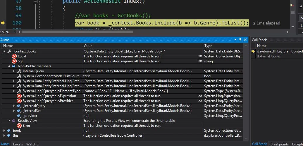The height and width of the screenshot is (146, 303).
Task: Click the ≤ 1ms elapsed performance tip
Action: click(266, 23)
